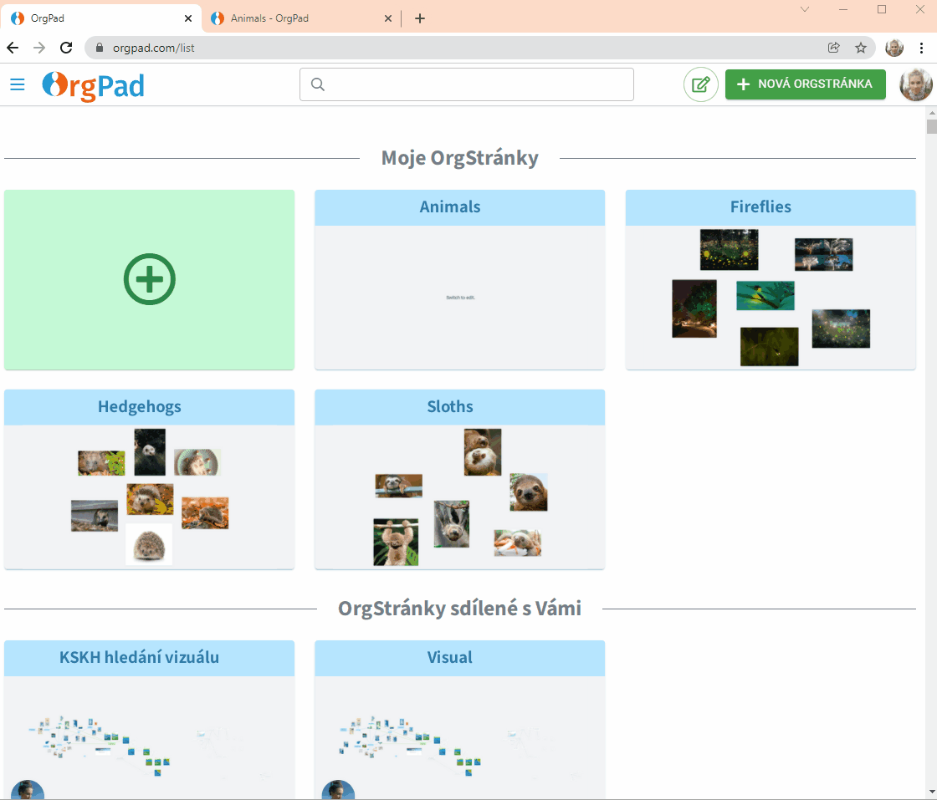
Task: Click the green edit pencil icon
Action: coord(700,84)
